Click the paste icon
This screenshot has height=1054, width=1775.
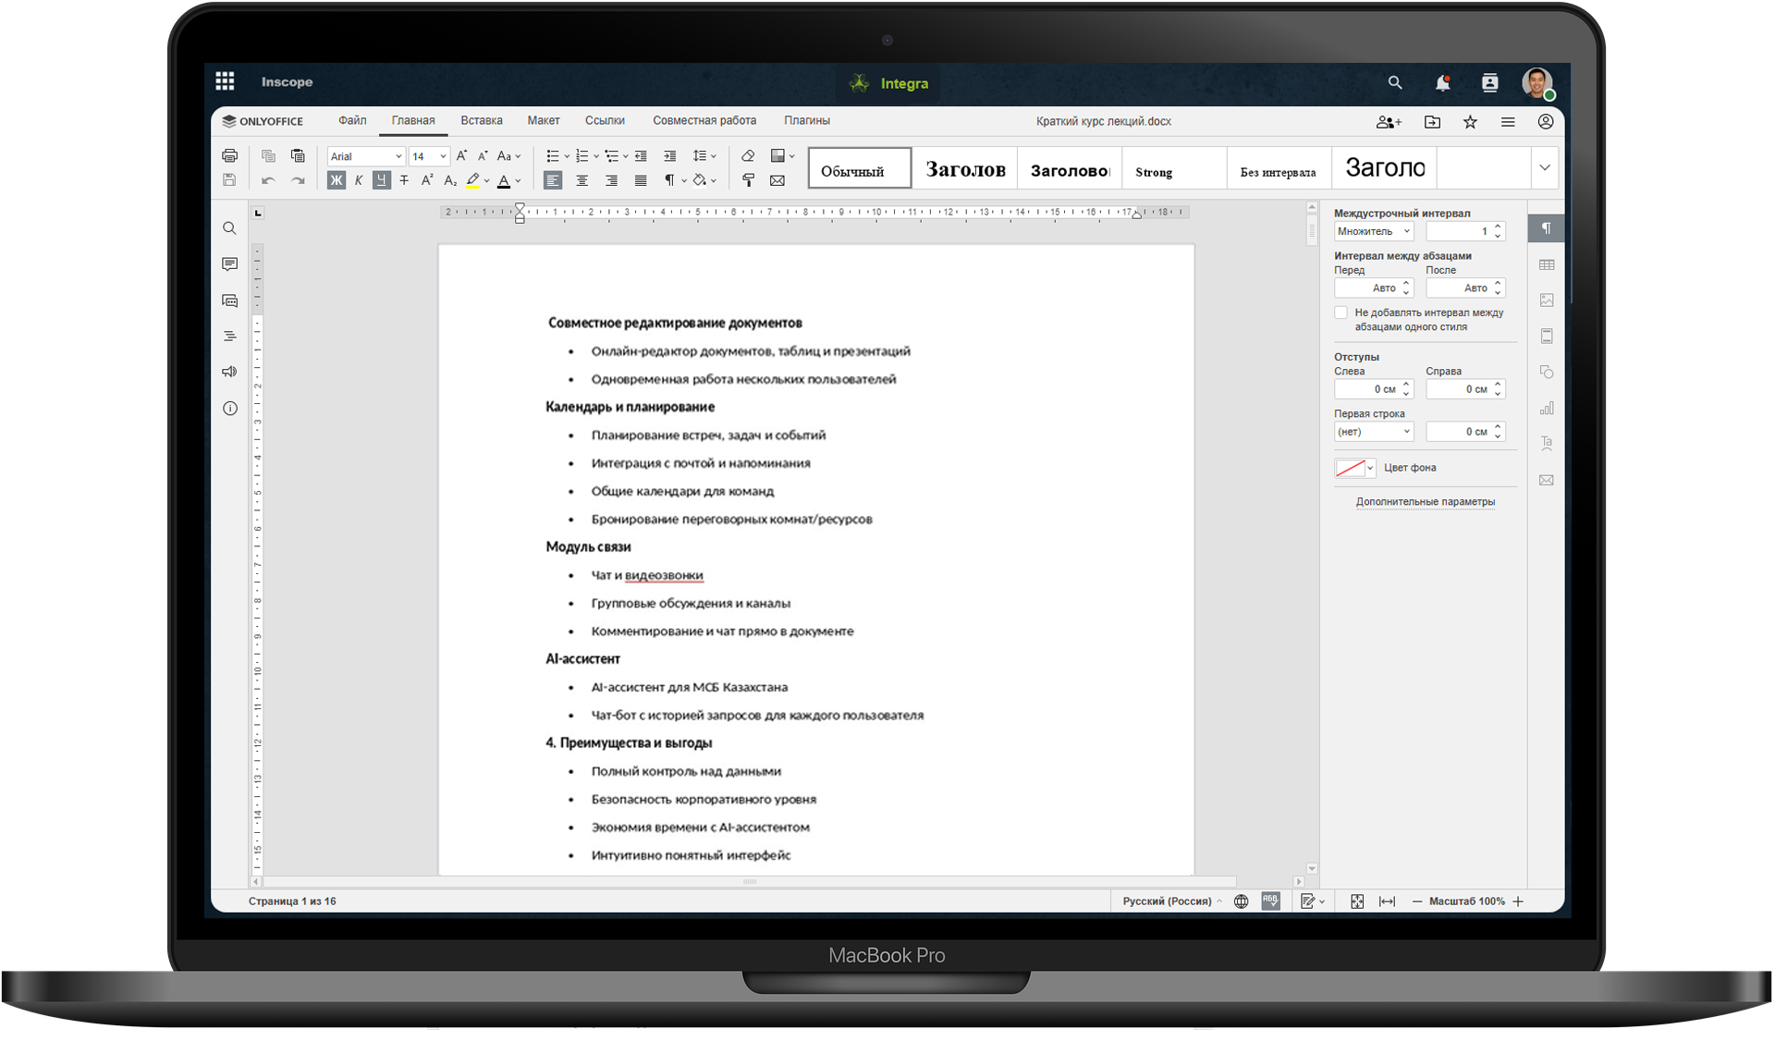point(298,155)
